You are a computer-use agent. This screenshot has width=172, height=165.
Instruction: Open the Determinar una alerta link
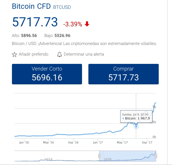(84, 54)
